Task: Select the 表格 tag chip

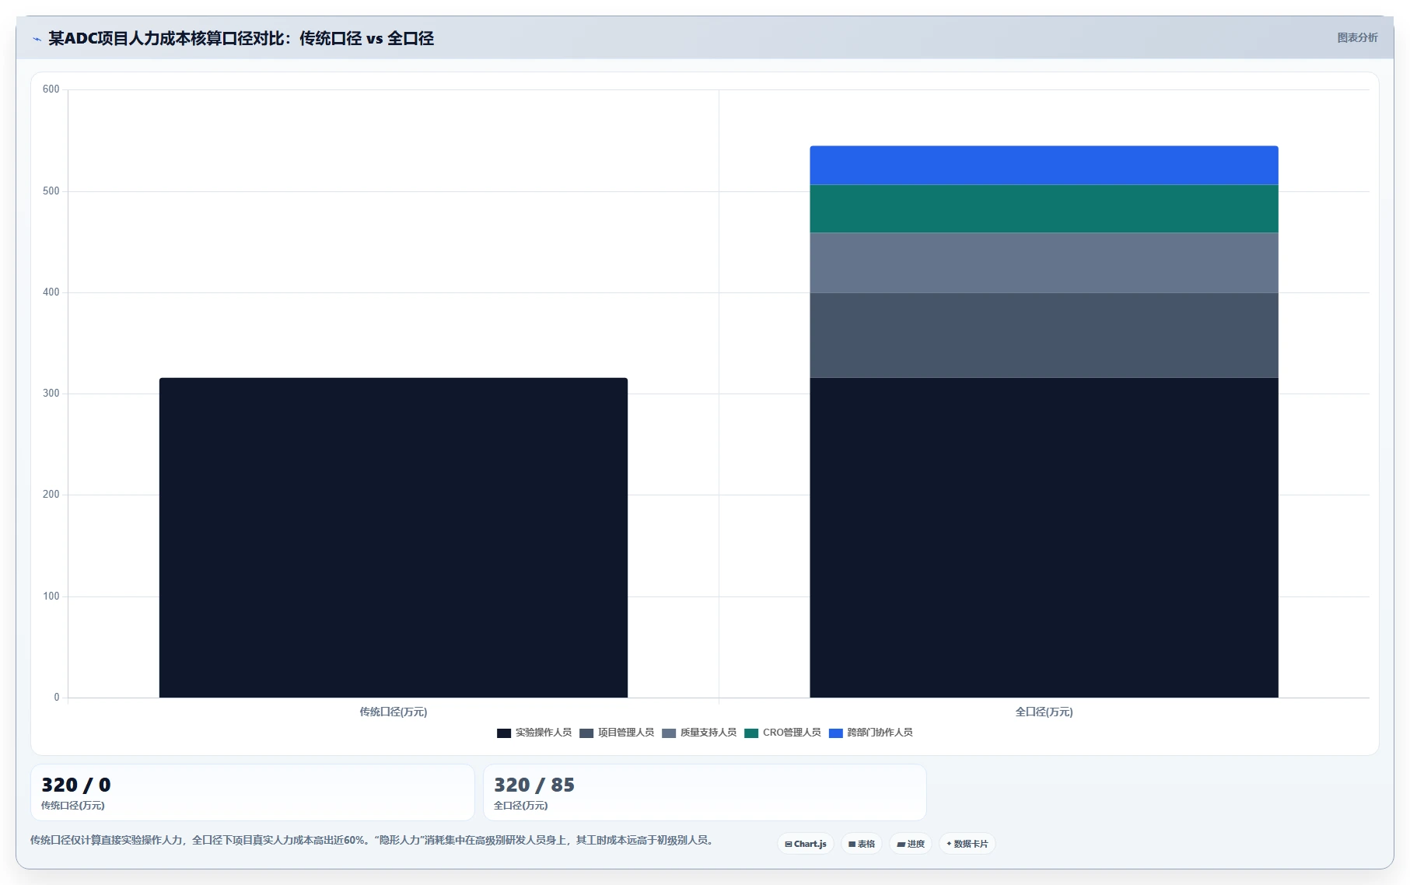Action: pyautogui.click(x=862, y=844)
